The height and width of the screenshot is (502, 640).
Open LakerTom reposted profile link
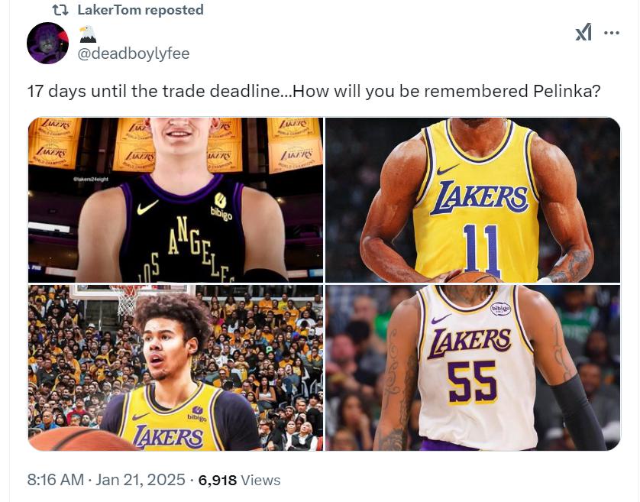[141, 11]
